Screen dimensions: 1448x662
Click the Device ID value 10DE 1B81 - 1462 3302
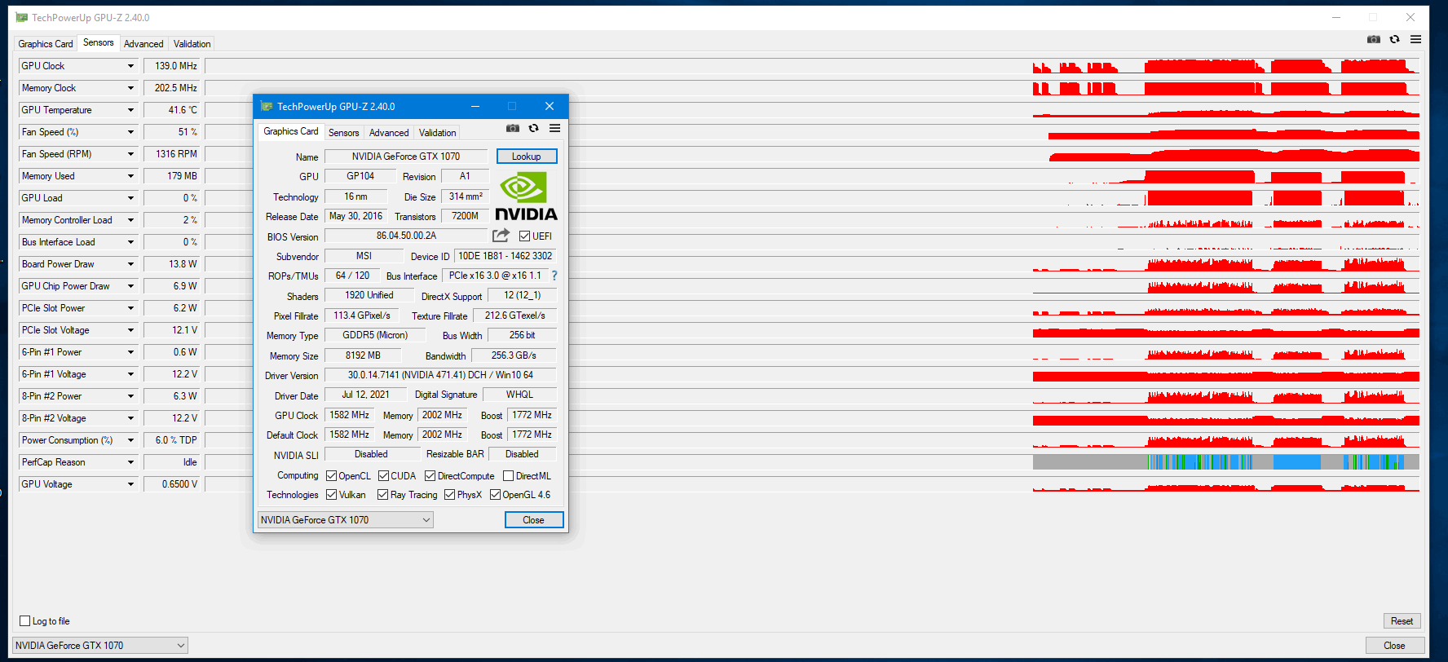tap(505, 256)
